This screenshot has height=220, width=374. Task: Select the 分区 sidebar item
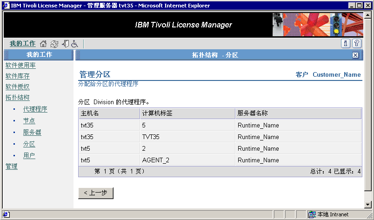29,144
